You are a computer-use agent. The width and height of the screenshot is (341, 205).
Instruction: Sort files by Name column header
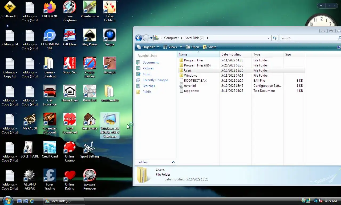[x=198, y=54]
